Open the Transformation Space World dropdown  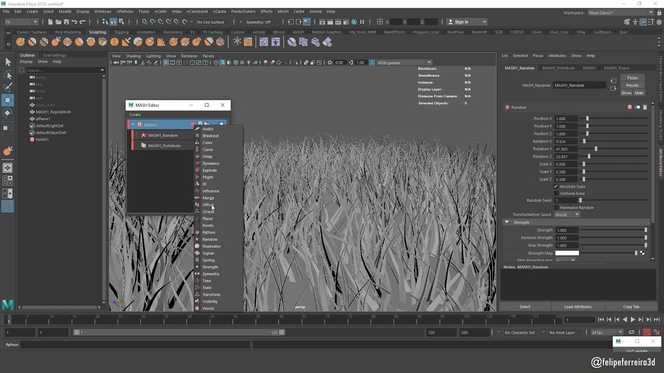pos(567,214)
